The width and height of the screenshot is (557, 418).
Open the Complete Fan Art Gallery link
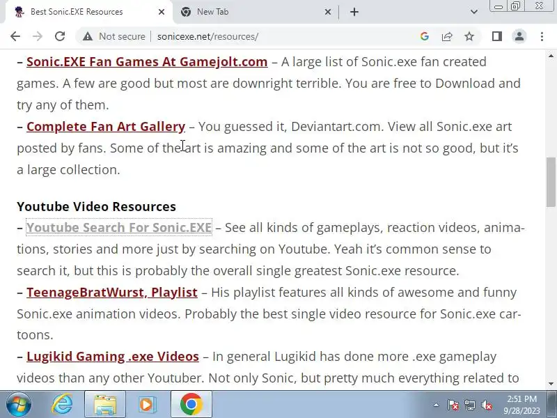[x=106, y=127]
